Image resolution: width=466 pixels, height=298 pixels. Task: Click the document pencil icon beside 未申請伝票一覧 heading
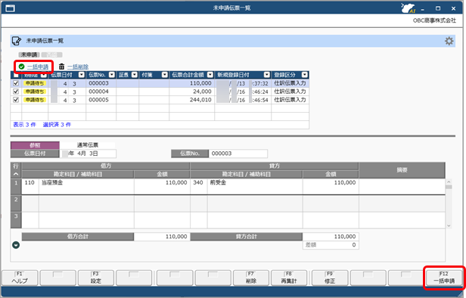coord(17,41)
